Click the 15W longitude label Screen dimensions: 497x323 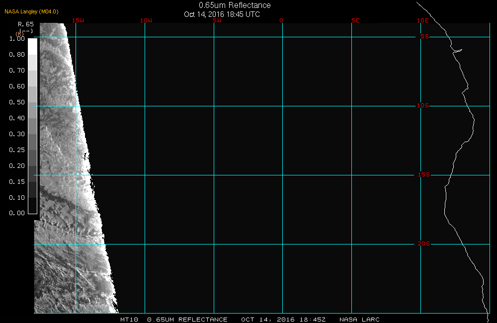click(77, 20)
